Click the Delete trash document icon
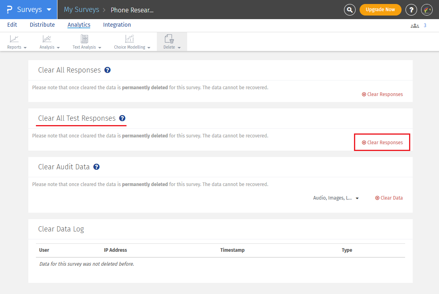439x294 pixels. click(x=169, y=39)
